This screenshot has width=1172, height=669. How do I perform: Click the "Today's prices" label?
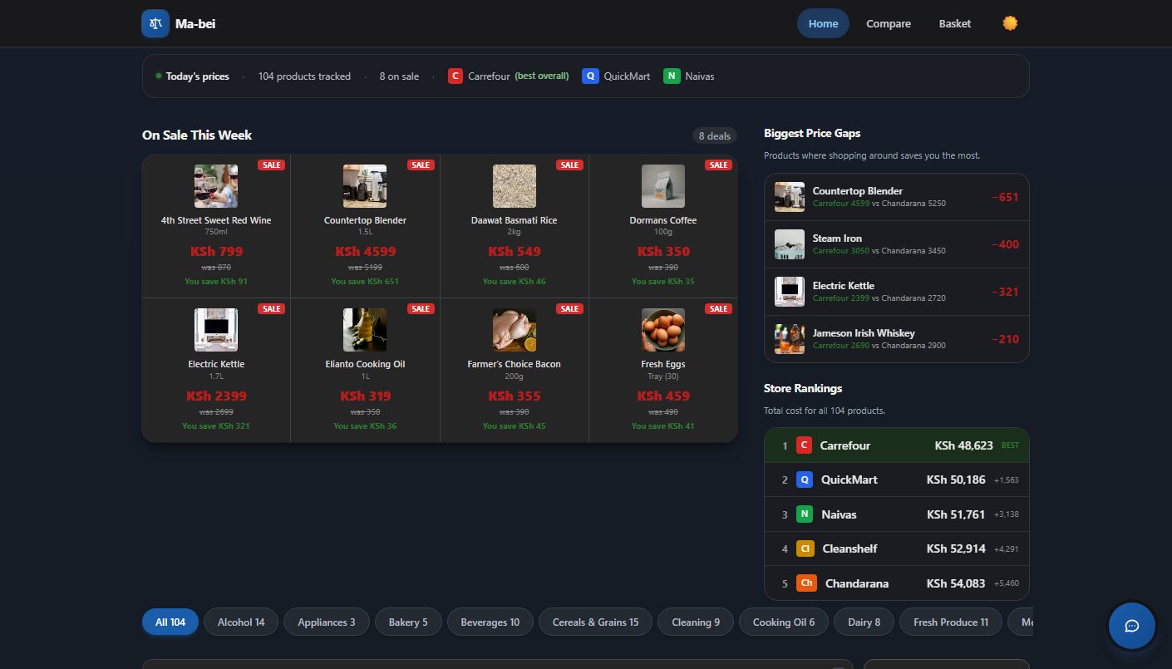[x=197, y=76]
